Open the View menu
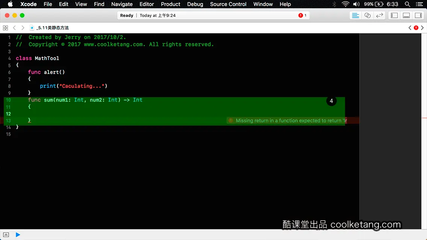The height and width of the screenshot is (240, 427). (81, 4)
